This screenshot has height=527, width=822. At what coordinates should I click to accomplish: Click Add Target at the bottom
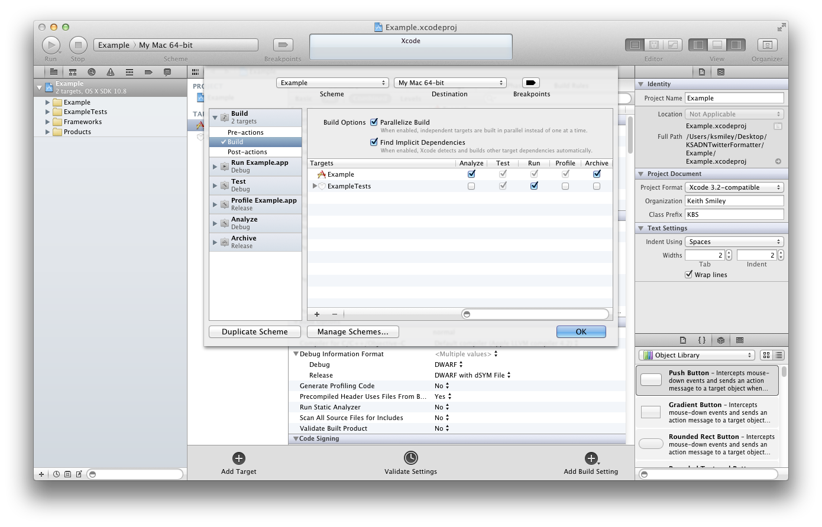[x=239, y=463]
